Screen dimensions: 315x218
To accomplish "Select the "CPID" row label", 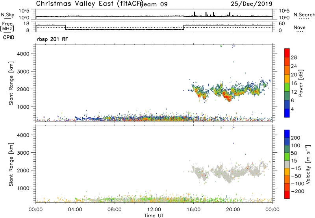I will tap(9, 37).
